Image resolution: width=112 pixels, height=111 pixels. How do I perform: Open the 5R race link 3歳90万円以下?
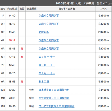pos(49,49)
